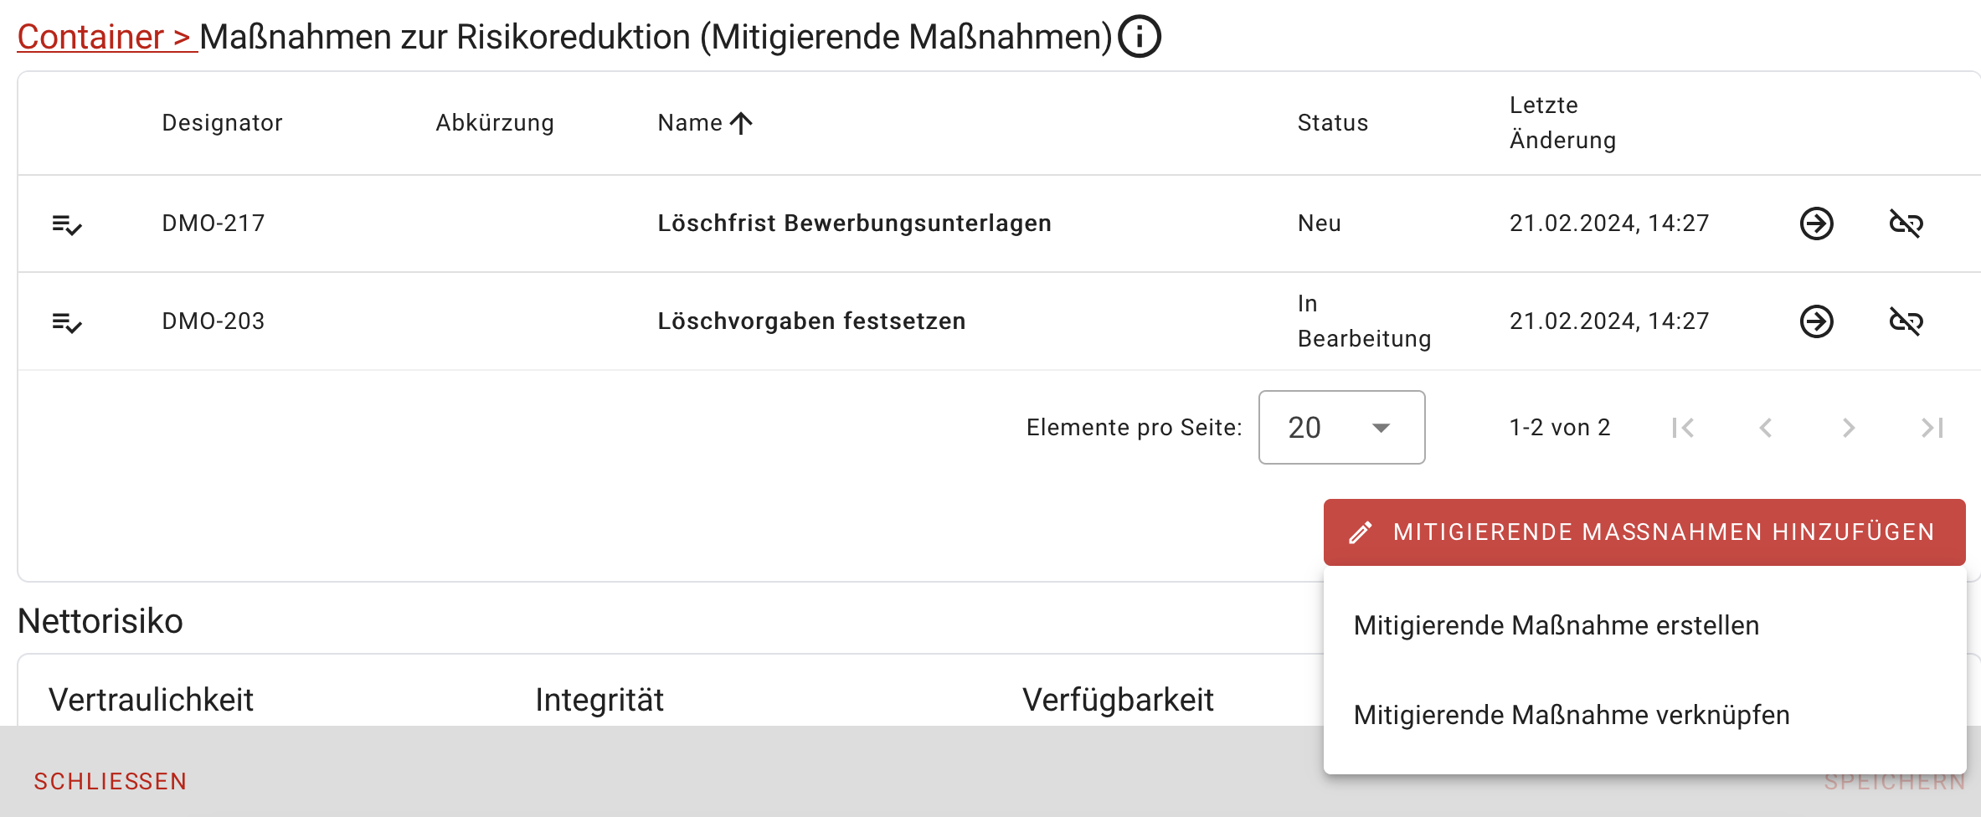
Task: Click the SCHLIESSEN button
Action: click(x=110, y=781)
